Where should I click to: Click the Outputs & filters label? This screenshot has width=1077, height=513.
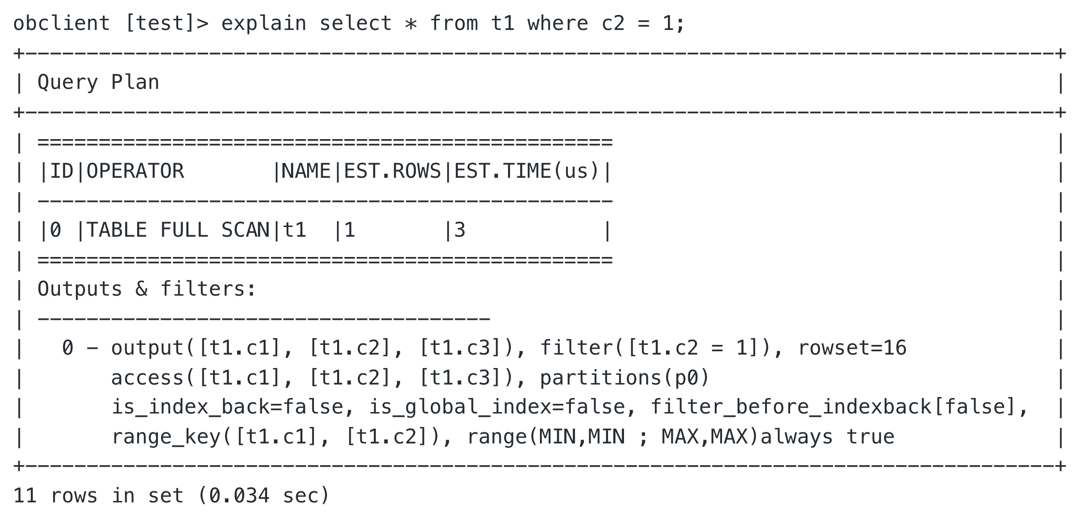pos(147,289)
